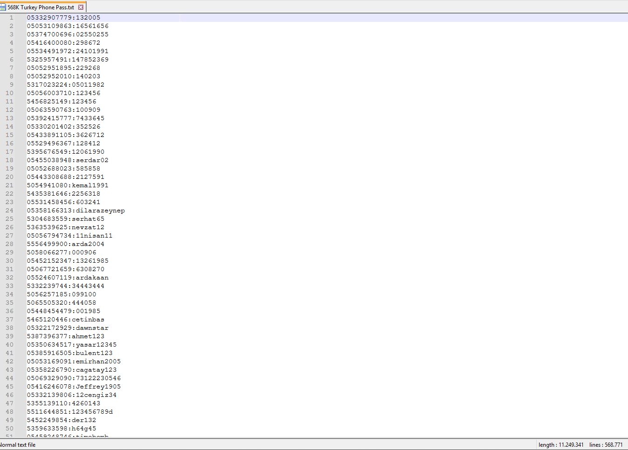The image size is (628, 450).
Task: Click line number 20 in the gutter
Action: [x=9, y=177]
